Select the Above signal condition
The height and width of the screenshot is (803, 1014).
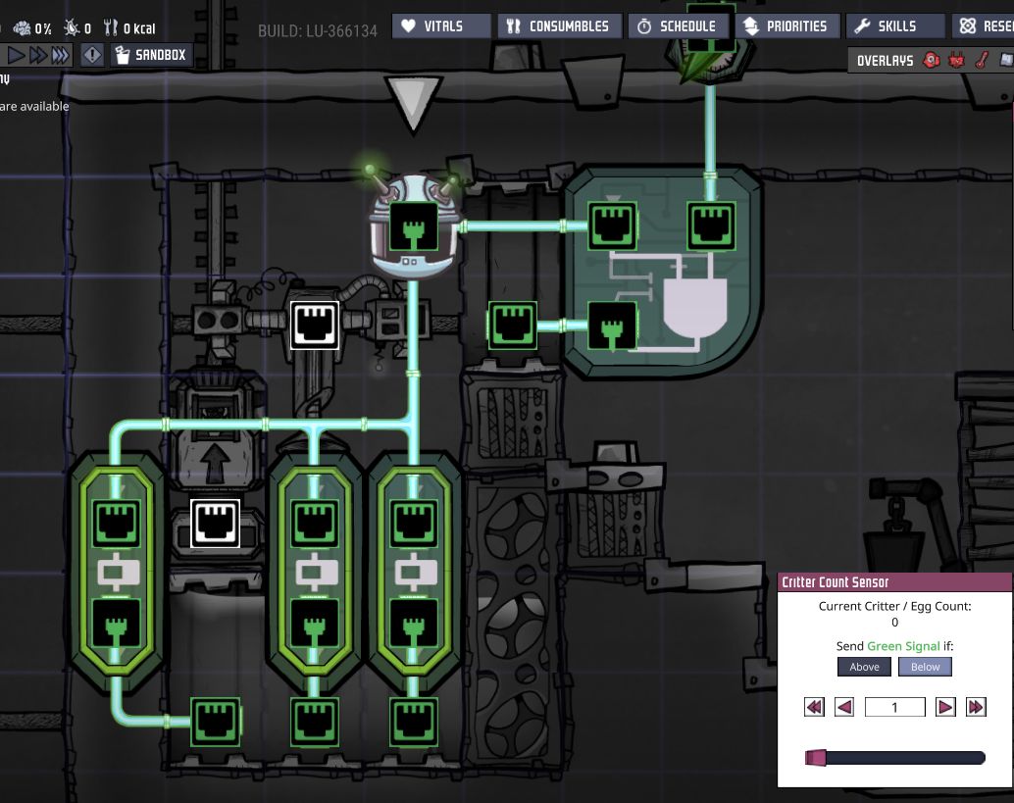pyautogui.click(x=864, y=667)
